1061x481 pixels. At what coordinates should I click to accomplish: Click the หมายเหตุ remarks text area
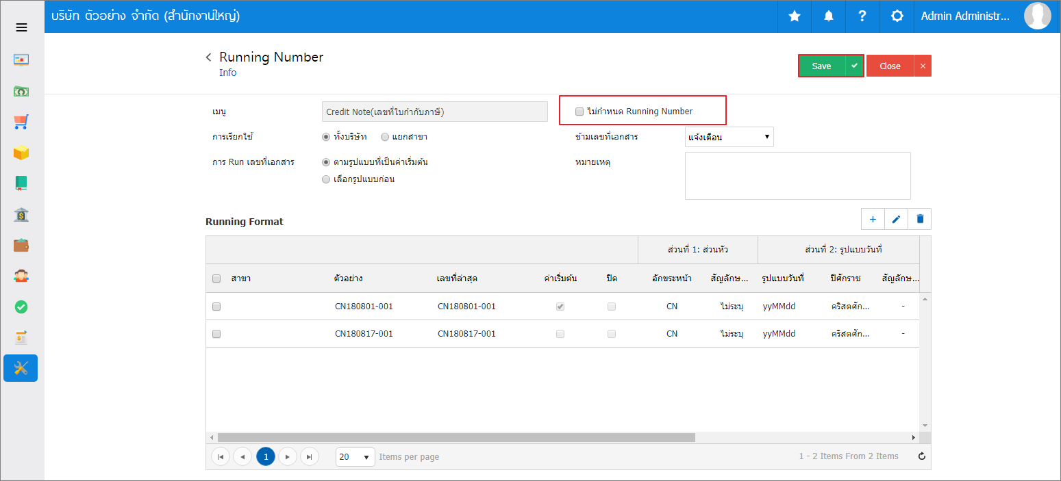pyautogui.click(x=798, y=176)
